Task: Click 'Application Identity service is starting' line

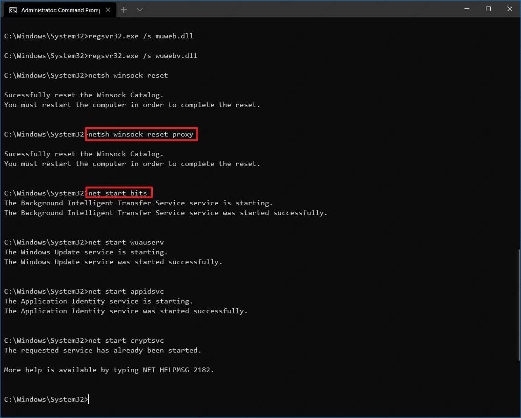Action: coord(98,301)
